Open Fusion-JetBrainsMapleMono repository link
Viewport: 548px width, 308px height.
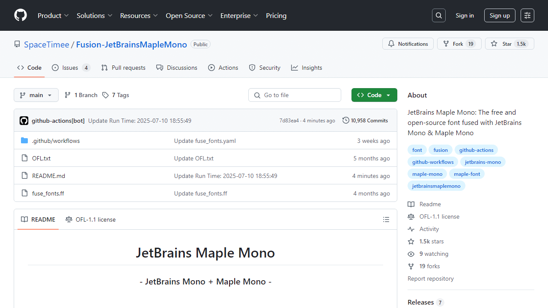(x=131, y=44)
